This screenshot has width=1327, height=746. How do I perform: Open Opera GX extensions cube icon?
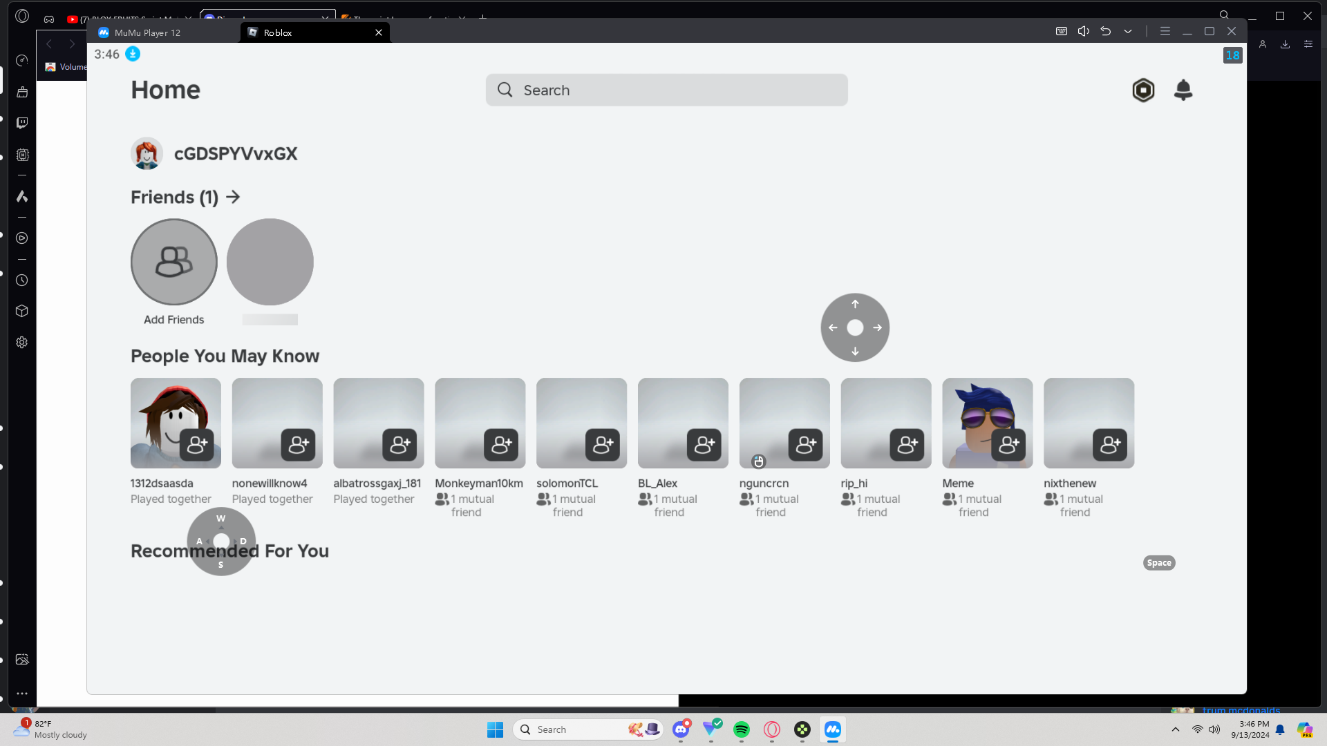(x=22, y=311)
